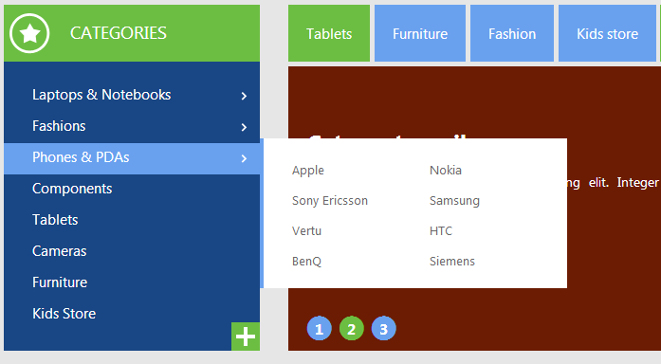Open the Kids store tab
This screenshot has width=661, height=364.
pyautogui.click(x=607, y=33)
